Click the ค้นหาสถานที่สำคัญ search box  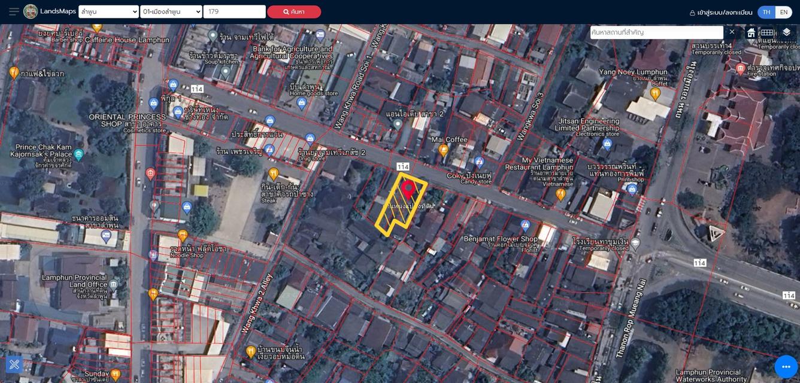point(656,32)
